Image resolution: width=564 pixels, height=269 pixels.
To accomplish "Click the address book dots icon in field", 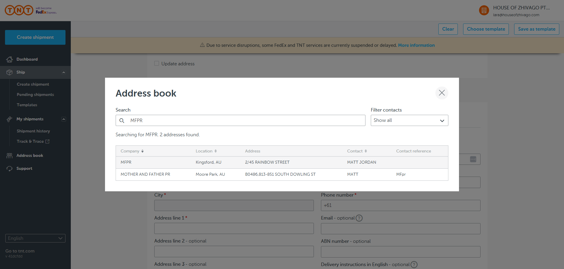I will click(473, 159).
